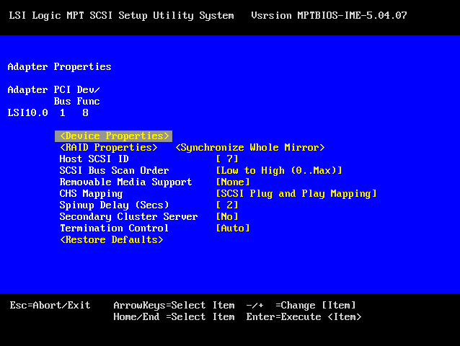Click the Adapter Properties heading
This screenshot has height=346, width=460.
[59, 67]
